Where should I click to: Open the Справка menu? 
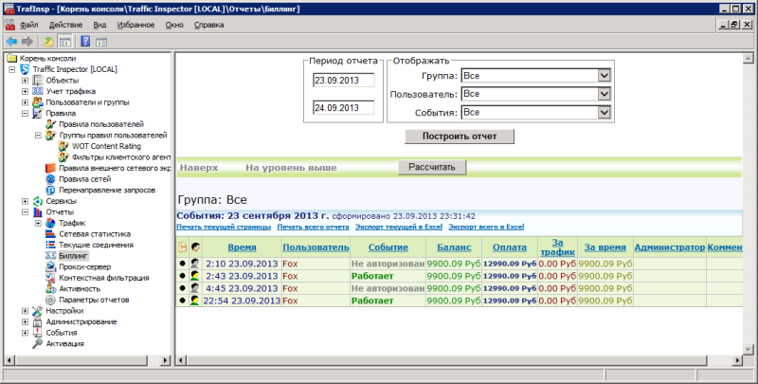208,25
